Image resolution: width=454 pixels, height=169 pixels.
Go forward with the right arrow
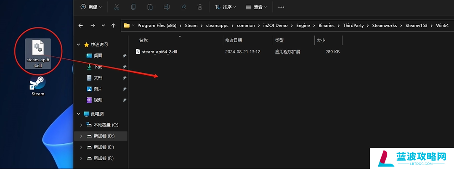click(x=93, y=26)
